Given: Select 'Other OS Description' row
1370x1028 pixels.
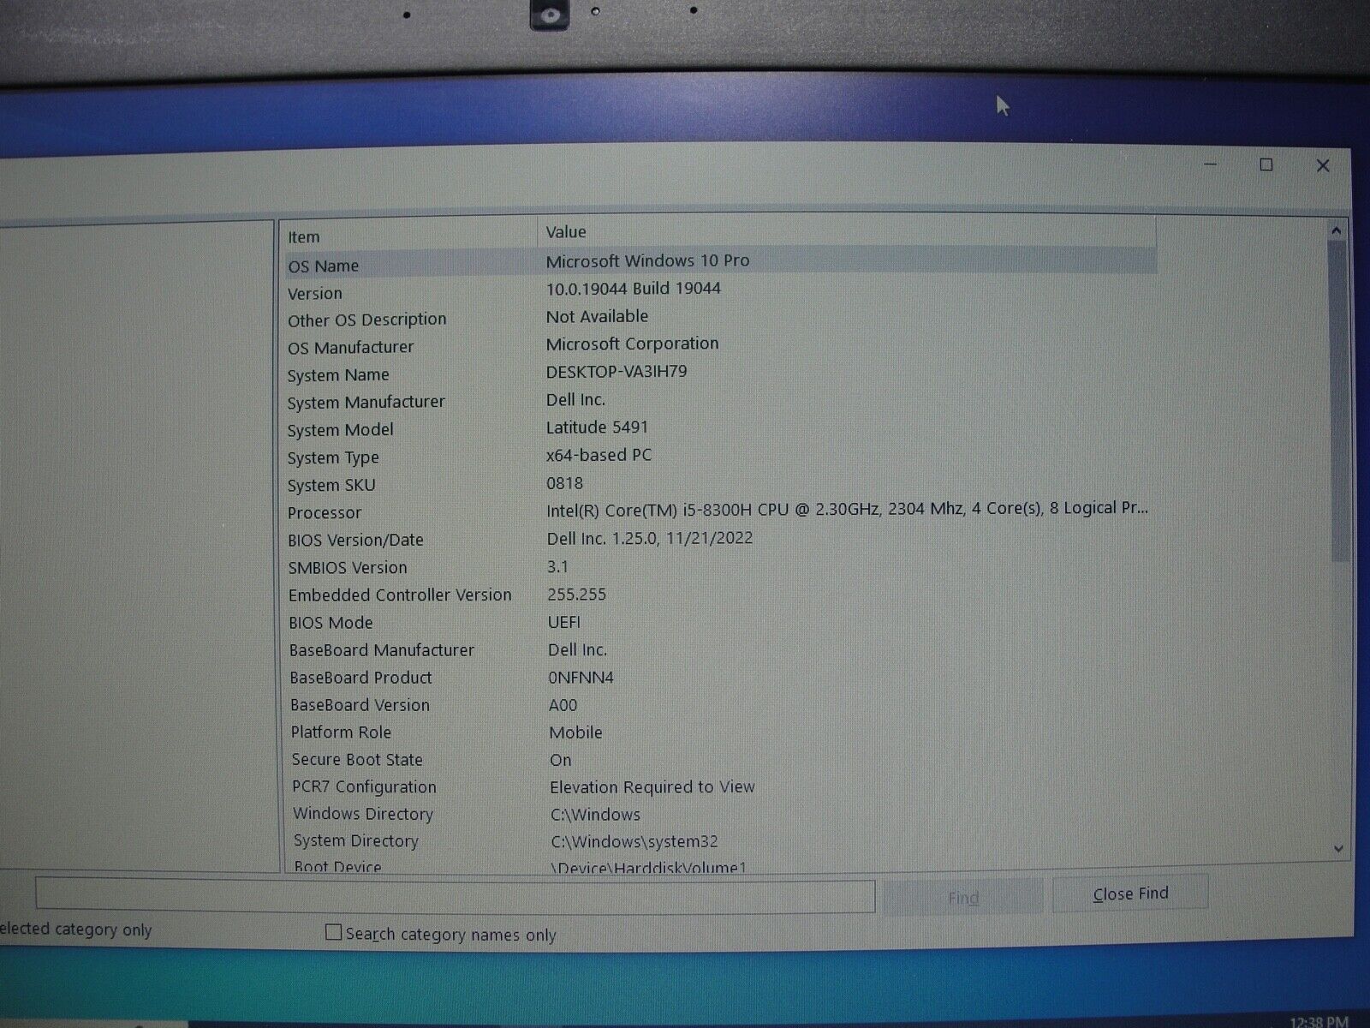Looking at the screenshot, I should (x=720, y=318).
